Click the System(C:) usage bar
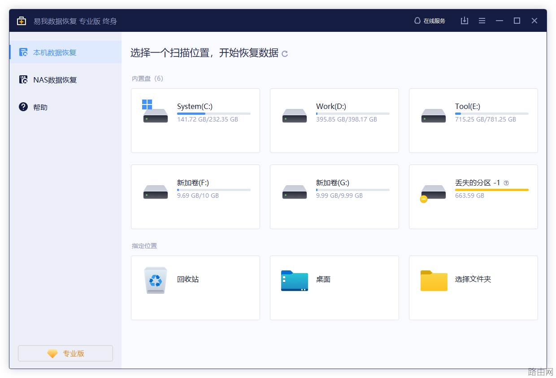 [x=214, y=113]
